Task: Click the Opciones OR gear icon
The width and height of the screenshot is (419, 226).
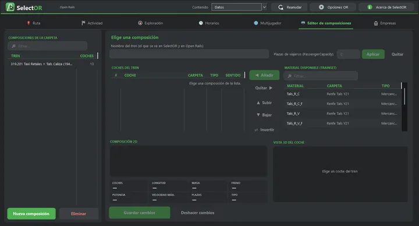Action: tap(321, 7)
